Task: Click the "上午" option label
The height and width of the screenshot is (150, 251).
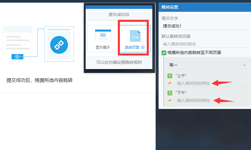Action: (x=181, y=76)
